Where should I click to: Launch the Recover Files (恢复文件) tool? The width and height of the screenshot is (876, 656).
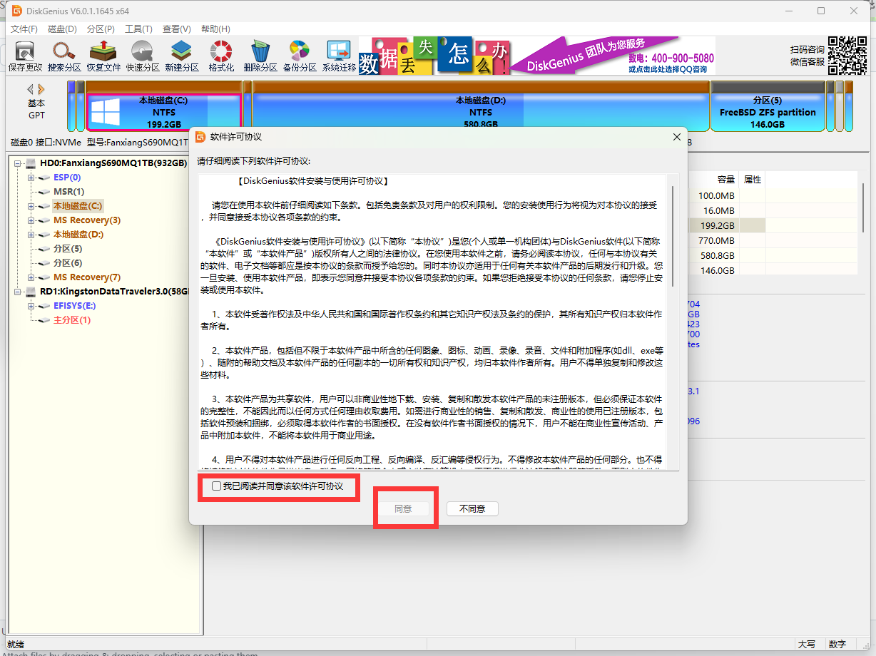click(x=103, y=56)
